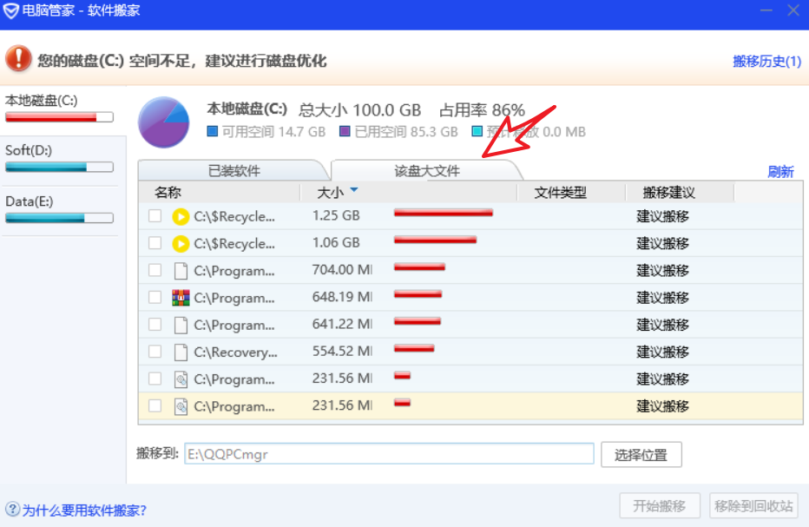This screenshot has height=527, width=809.
Task: Click the yellow play icon of 1.25 GB file
Action: click(181, 216)
